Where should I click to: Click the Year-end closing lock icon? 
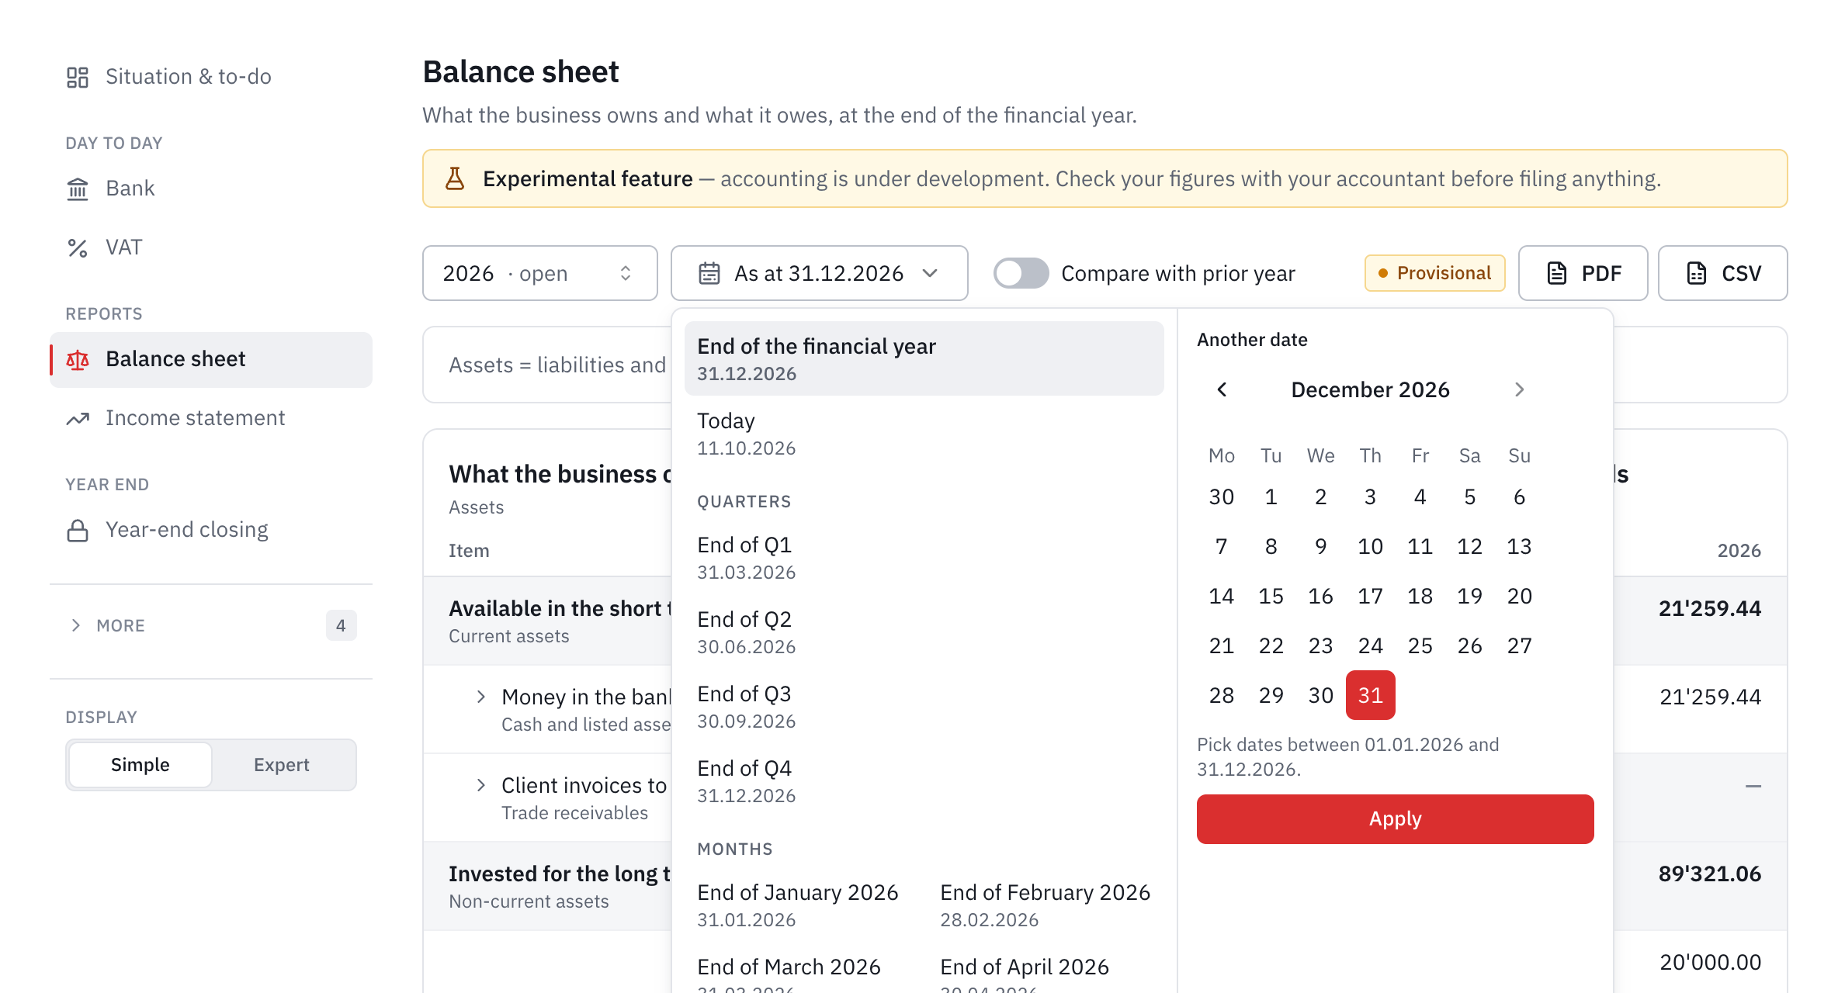pos(78,530)
